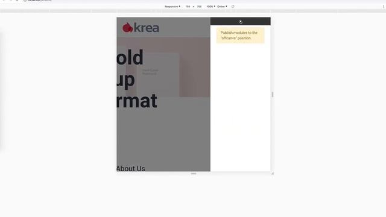Close the offcanvas panel with X

(241, 22)
